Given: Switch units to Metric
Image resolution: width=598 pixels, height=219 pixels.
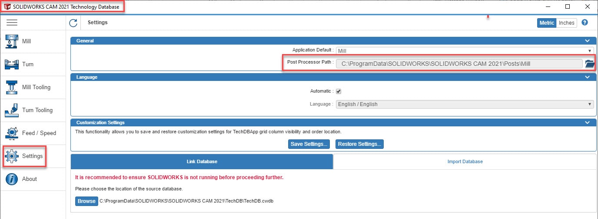Looking at the screenshot, I should click(547, 23).
